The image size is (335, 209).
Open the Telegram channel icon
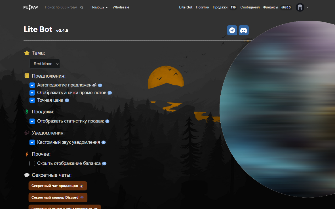tap(232, 30)
